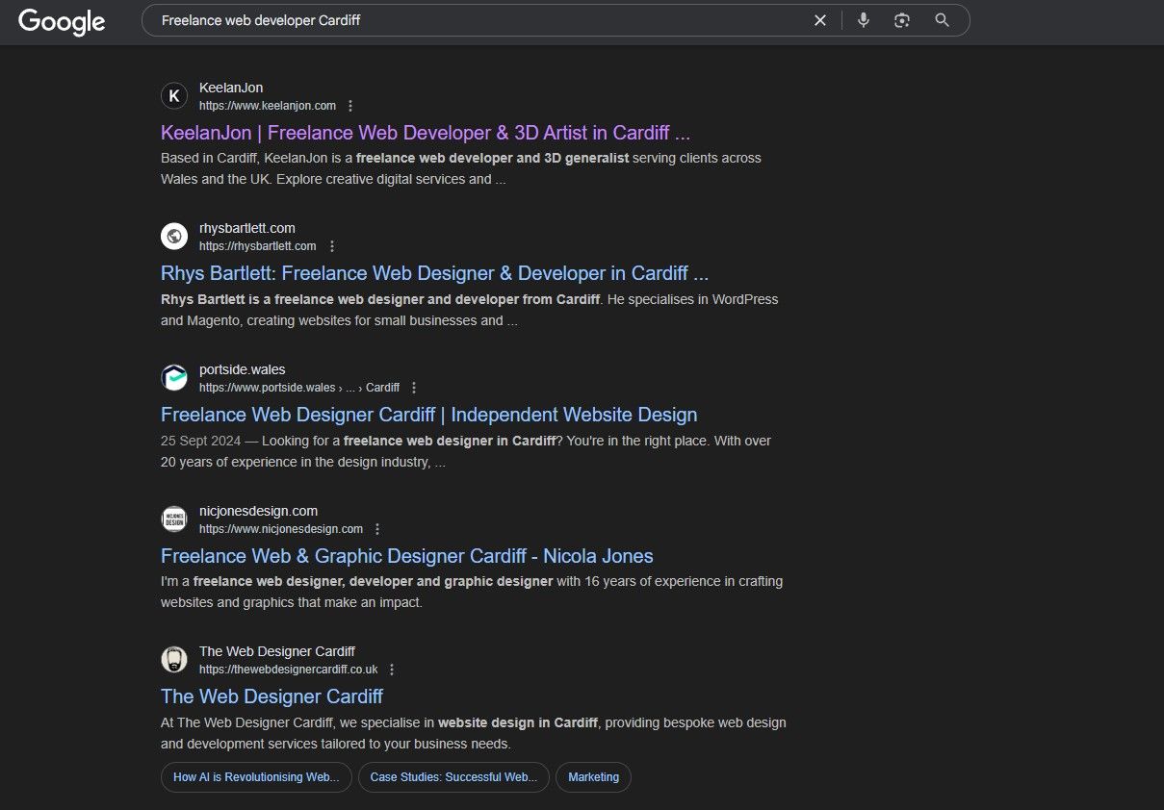Open The Web Designer Cardiff favicon
1164x810 pixels.
click(174, 660)
